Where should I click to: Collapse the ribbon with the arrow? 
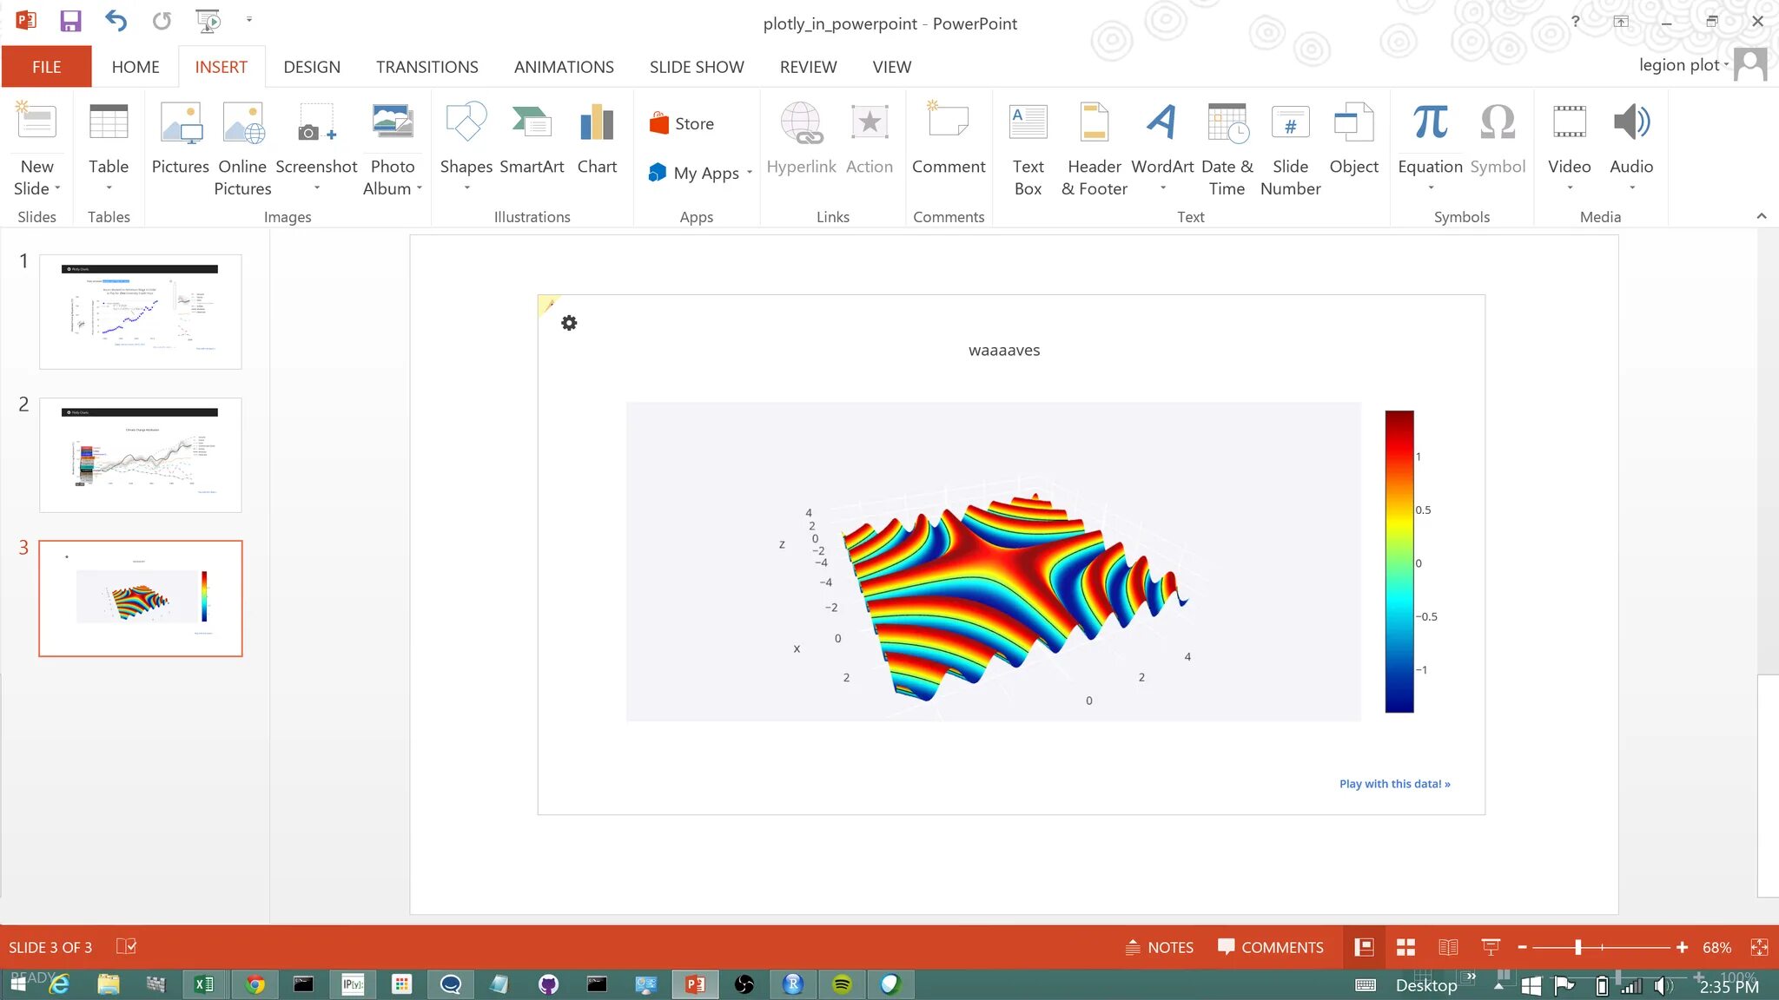(x=1761, y=216)
